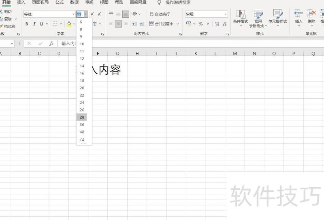Open 单元格样式 cell styles
Image resolution: width=324 pixels, height=220 pixels.
click(277, 18)
